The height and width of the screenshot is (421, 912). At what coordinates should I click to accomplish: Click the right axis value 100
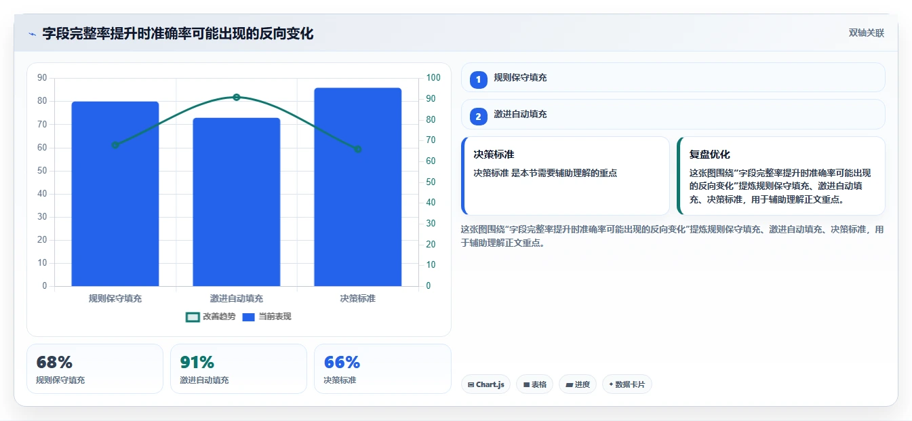(x=433, y=78)
